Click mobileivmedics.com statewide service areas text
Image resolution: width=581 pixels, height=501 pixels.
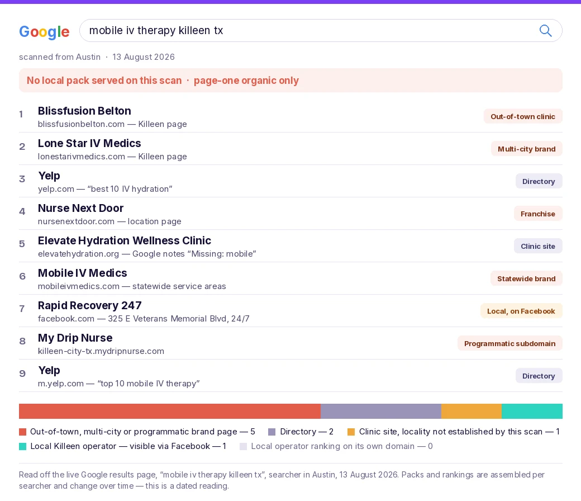(132, 286)
